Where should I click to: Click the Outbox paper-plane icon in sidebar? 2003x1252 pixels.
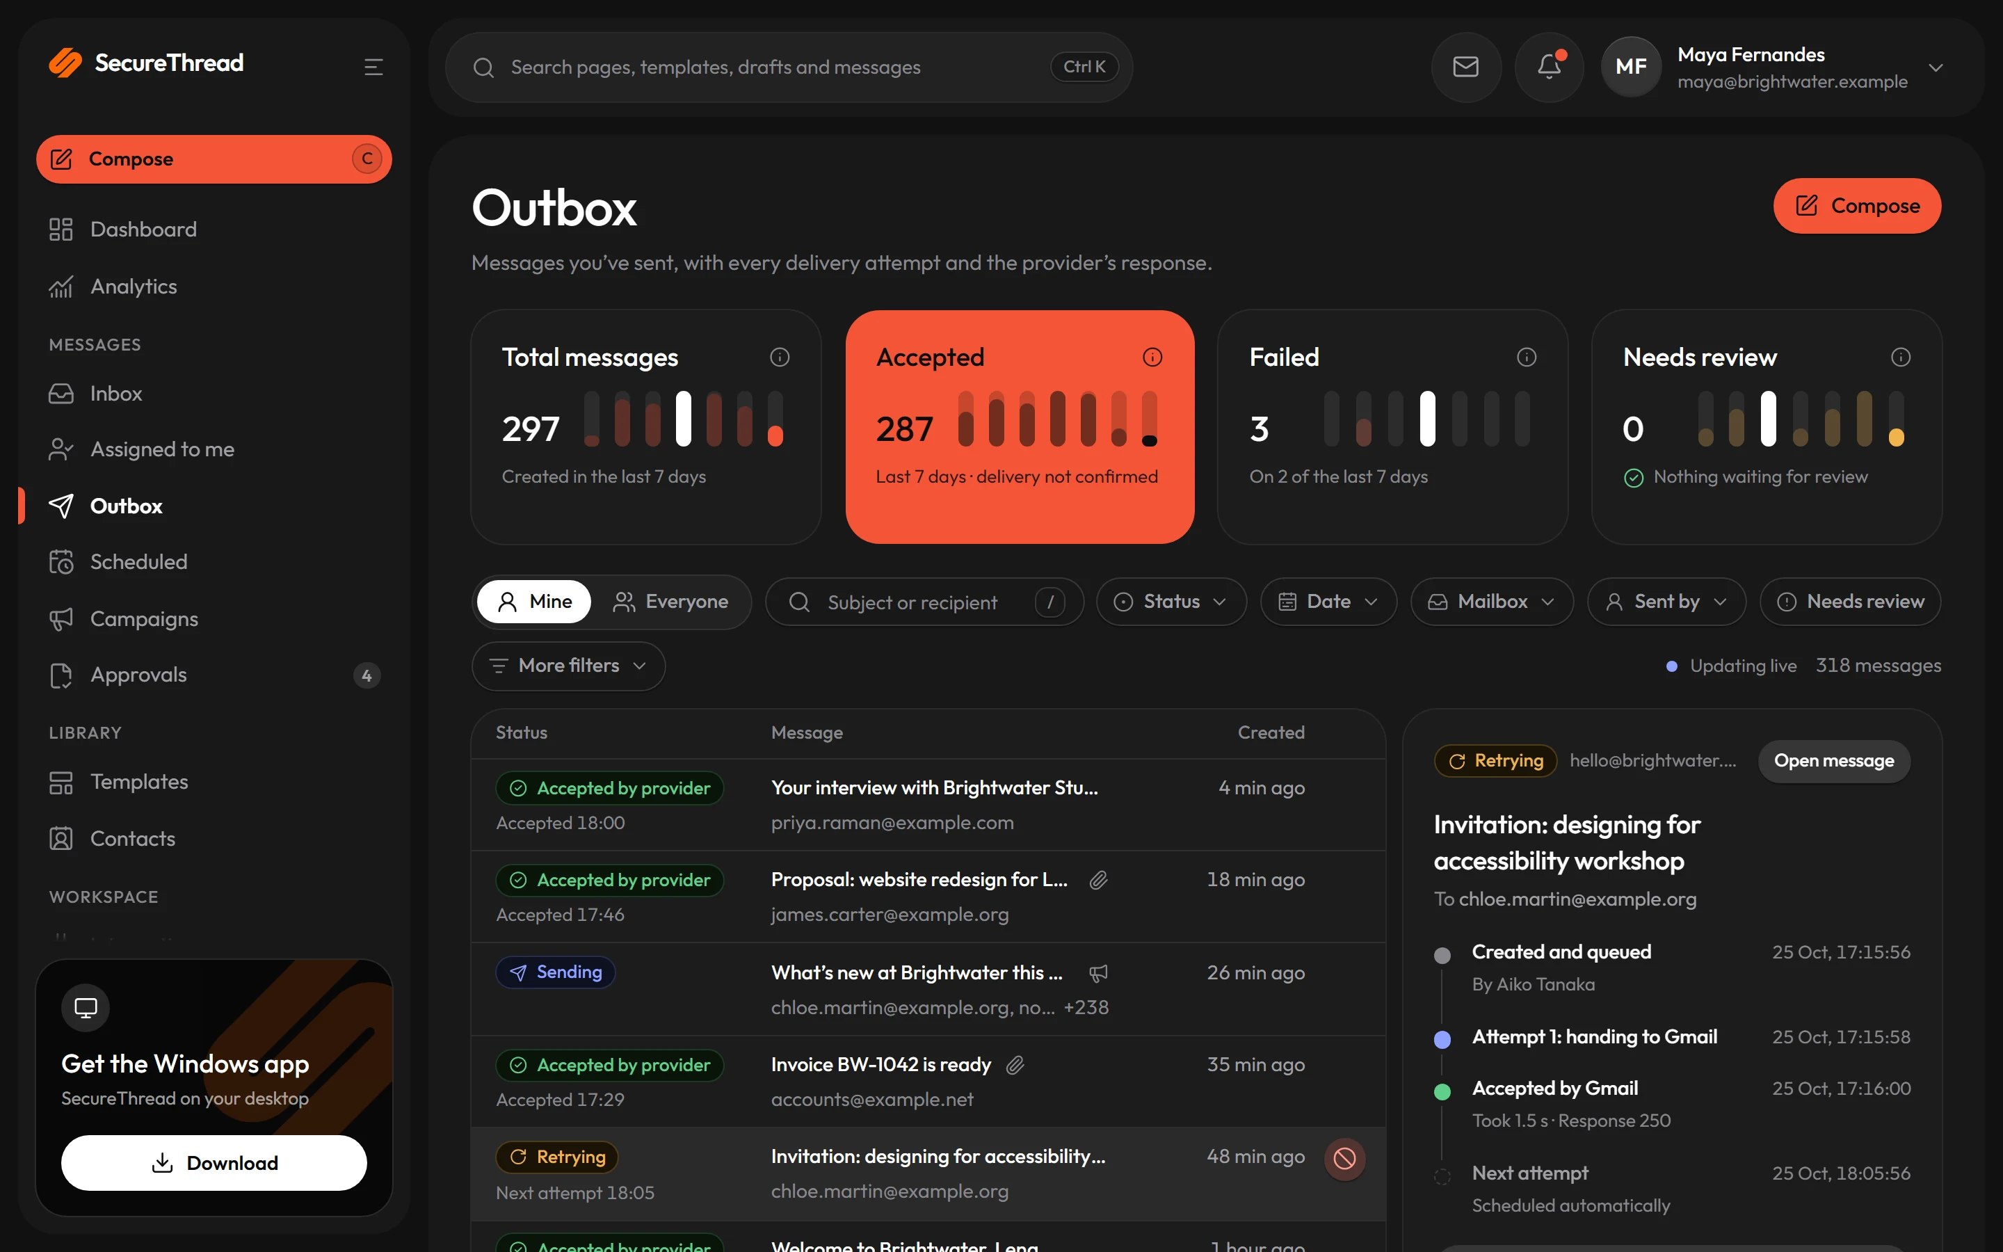tap(61, 506)
